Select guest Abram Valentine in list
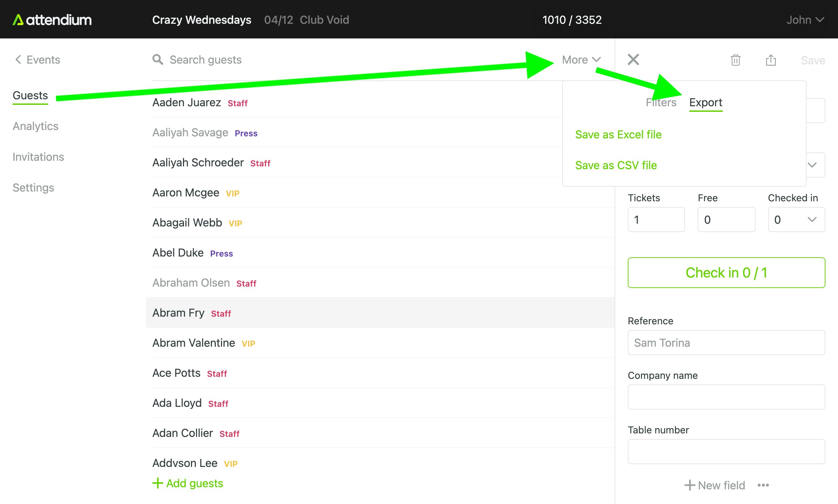Image resolution: width=838 pixels, height=504 pixels. pyautogui.click(x=194, y=343)
